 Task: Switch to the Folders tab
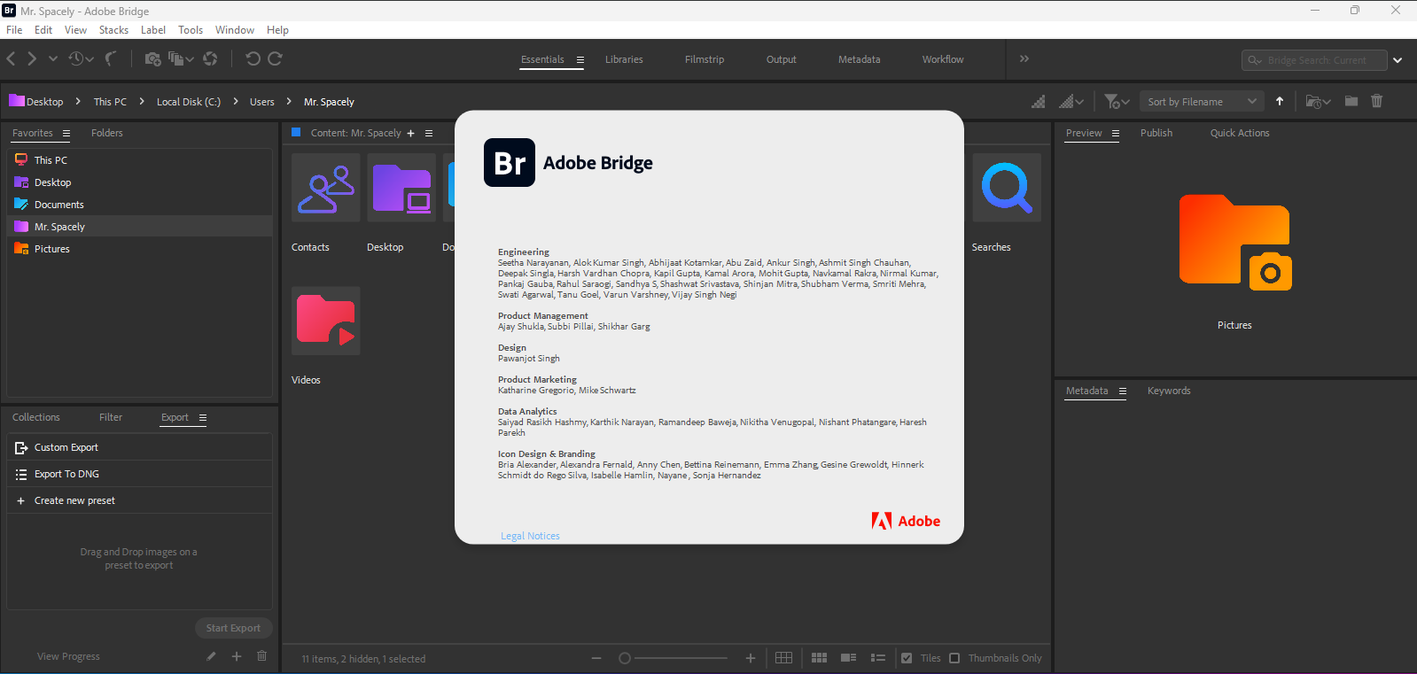pyautogui.click(x=106, y=133)
